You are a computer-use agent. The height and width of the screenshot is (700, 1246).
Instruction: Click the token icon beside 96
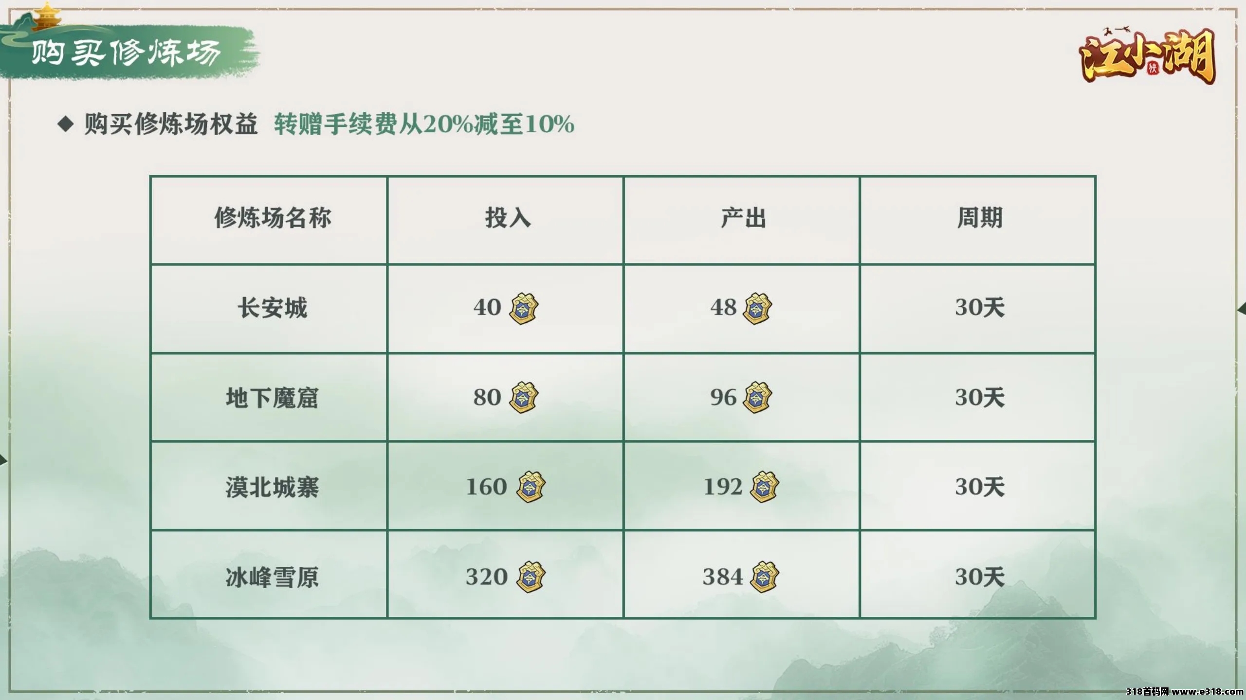tap(757, 398)
